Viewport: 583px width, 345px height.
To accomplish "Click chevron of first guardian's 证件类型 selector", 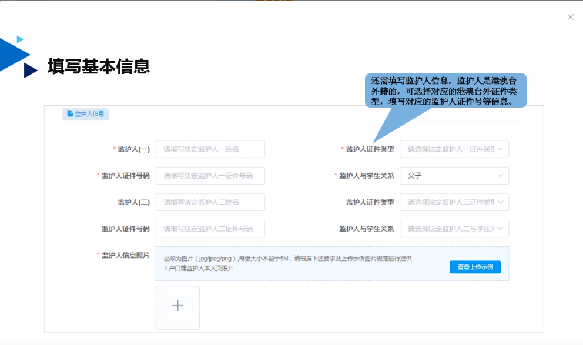I will [500, 149].
